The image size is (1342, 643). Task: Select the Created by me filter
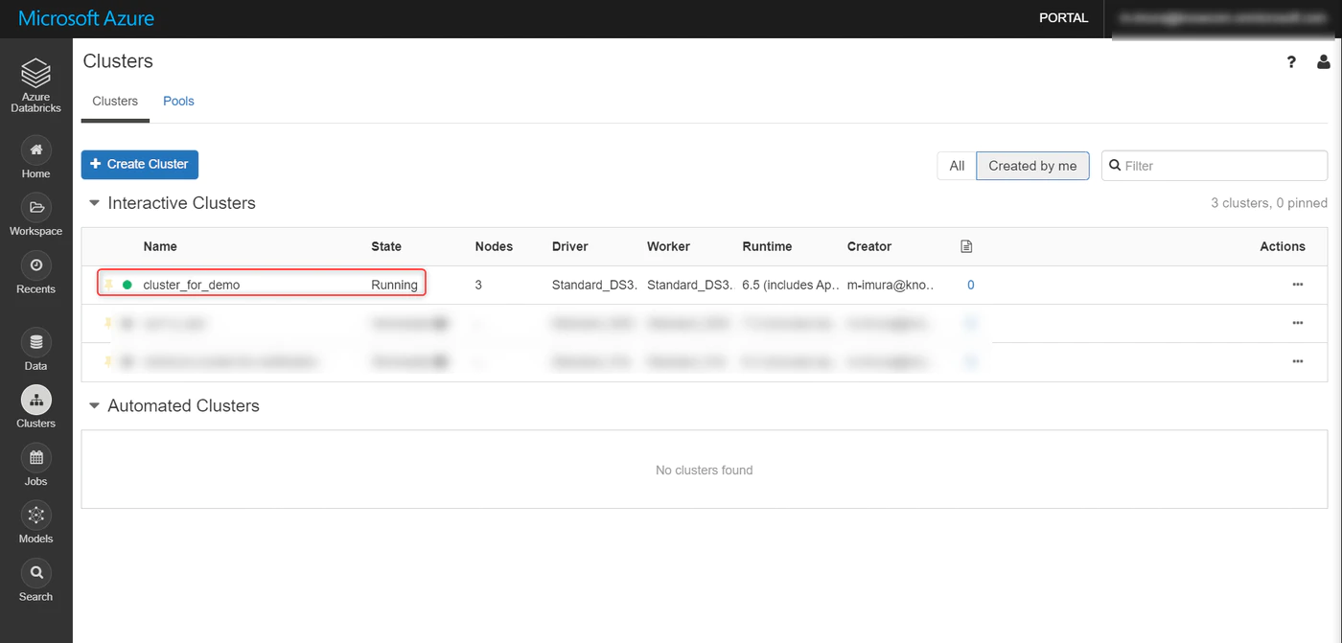click(x=1032, y=166)
